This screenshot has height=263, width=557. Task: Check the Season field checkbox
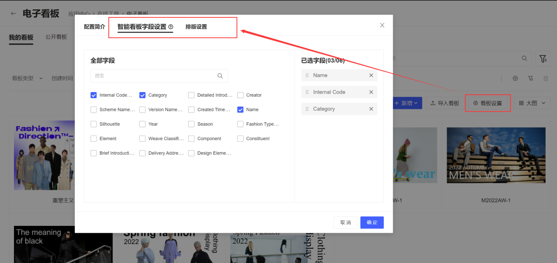tap(191, 124)
